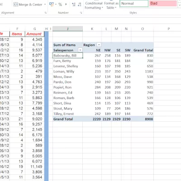Expand the cell Styles gallery arrow
The width and height of the screenshot is (181, 181).
[180, 5]
